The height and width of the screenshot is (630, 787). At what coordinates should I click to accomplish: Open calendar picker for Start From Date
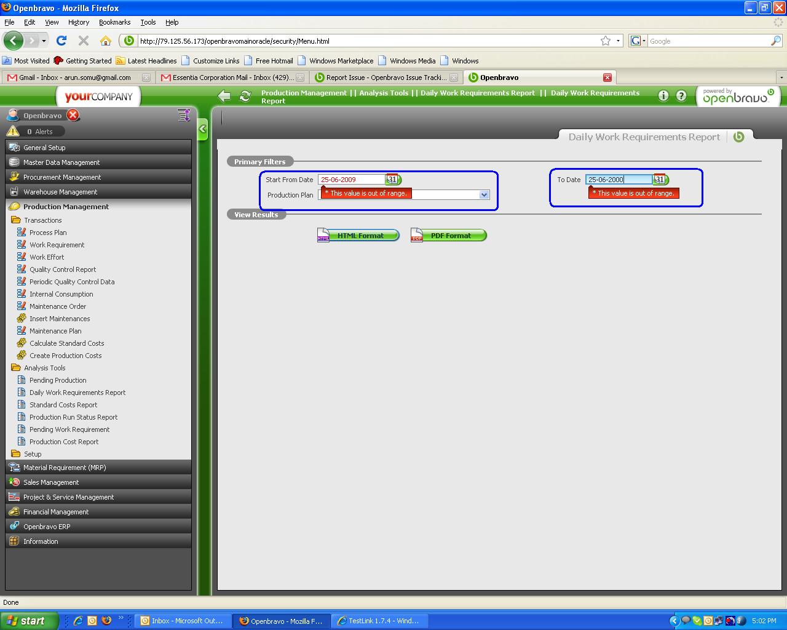[393, 180]
